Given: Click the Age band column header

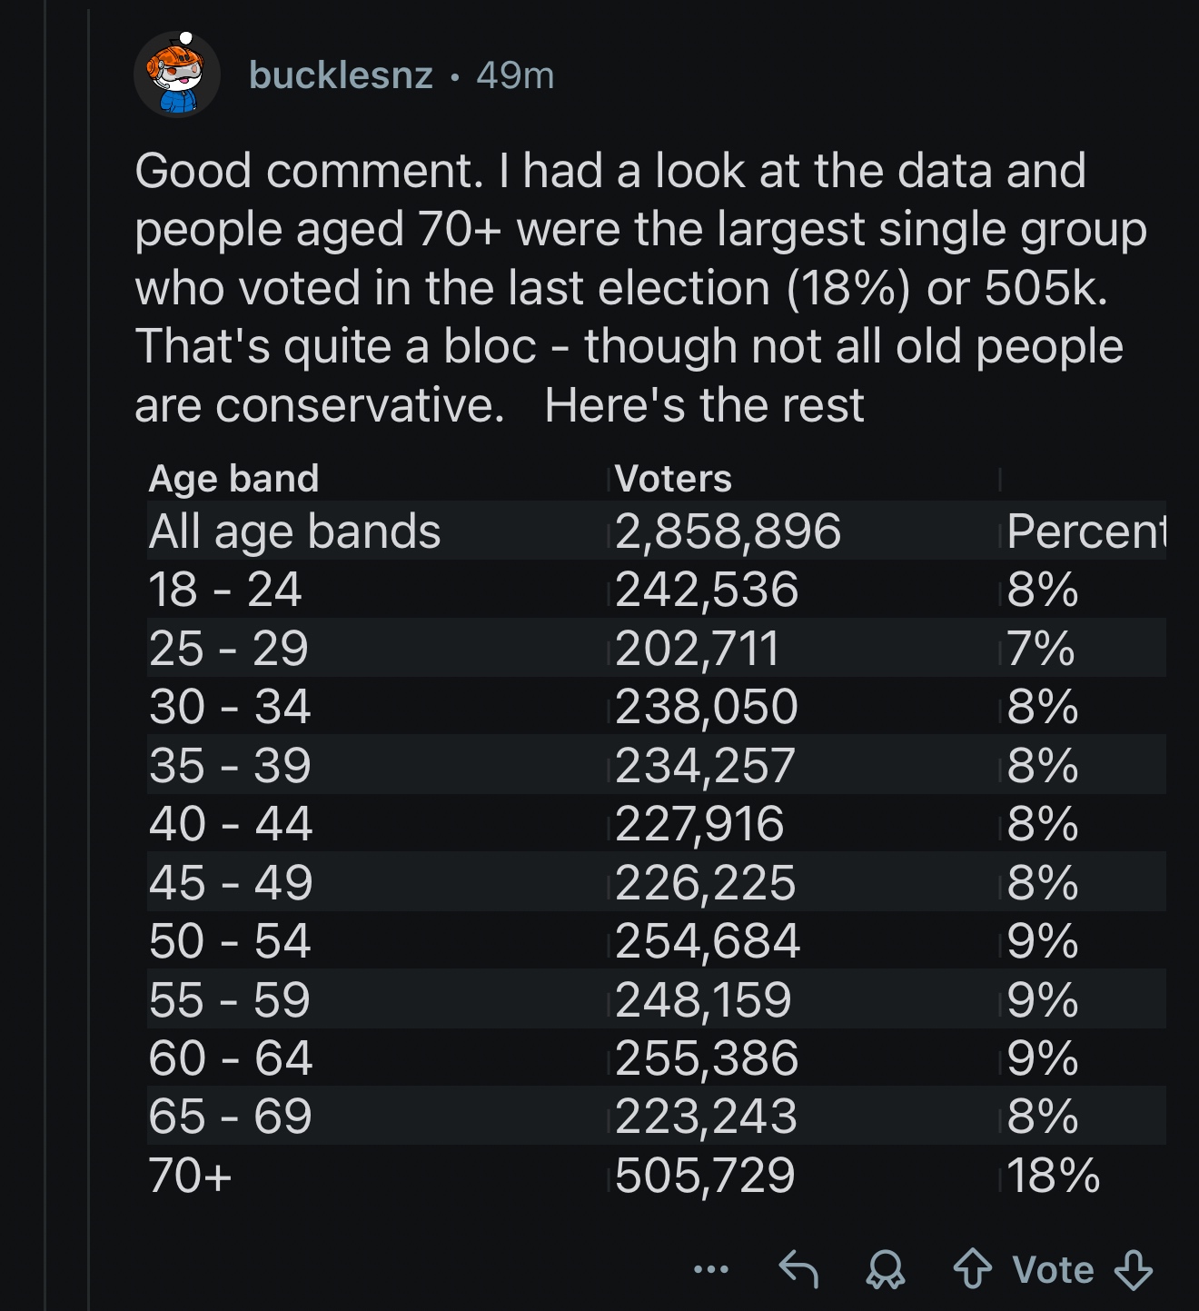Looking at the screenshot, I should pyautogui.click(x=233, y=478).
